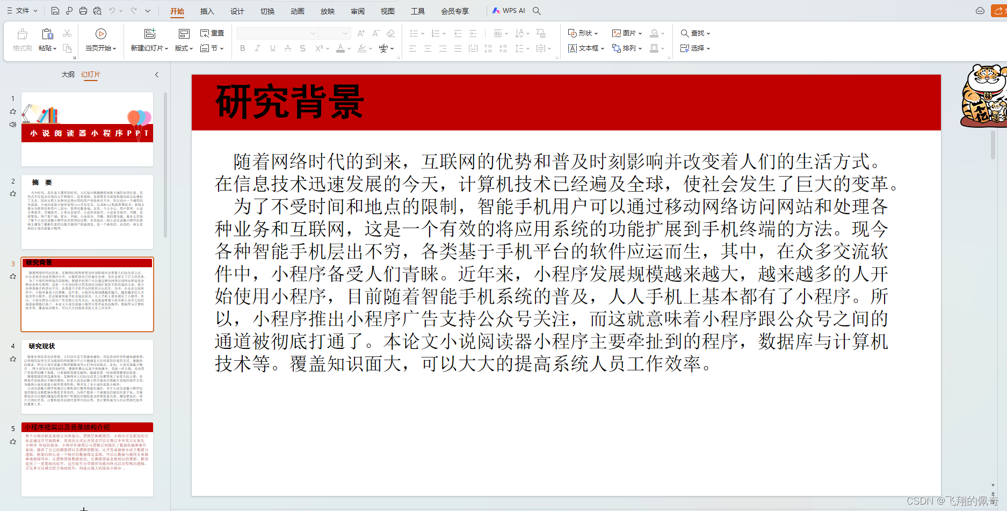Click the save document icon
Image resolution: width=1007 pixels, height=511 pixels.
(55, 11)
